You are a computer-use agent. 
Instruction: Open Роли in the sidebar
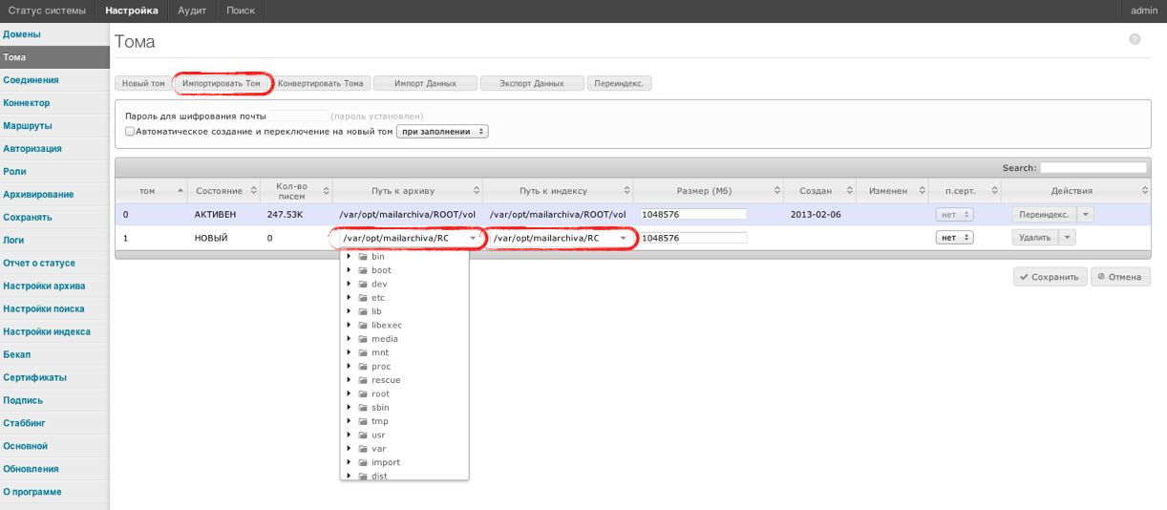click(54, 172)
